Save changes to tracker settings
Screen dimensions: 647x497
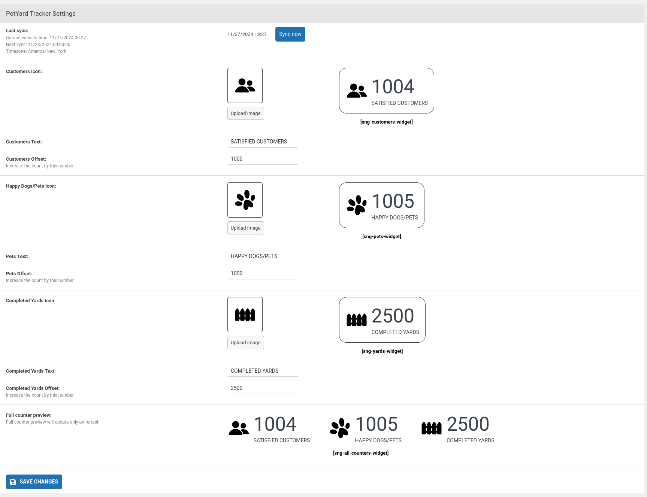(34, 482)
